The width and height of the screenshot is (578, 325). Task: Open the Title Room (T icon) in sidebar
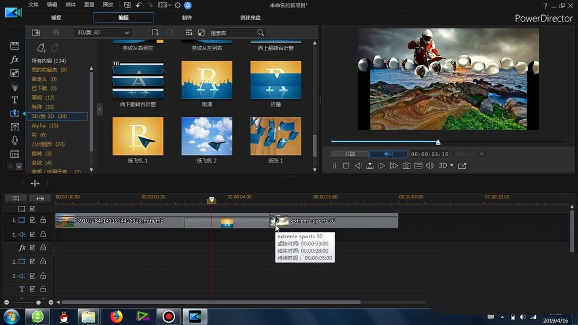15,99
